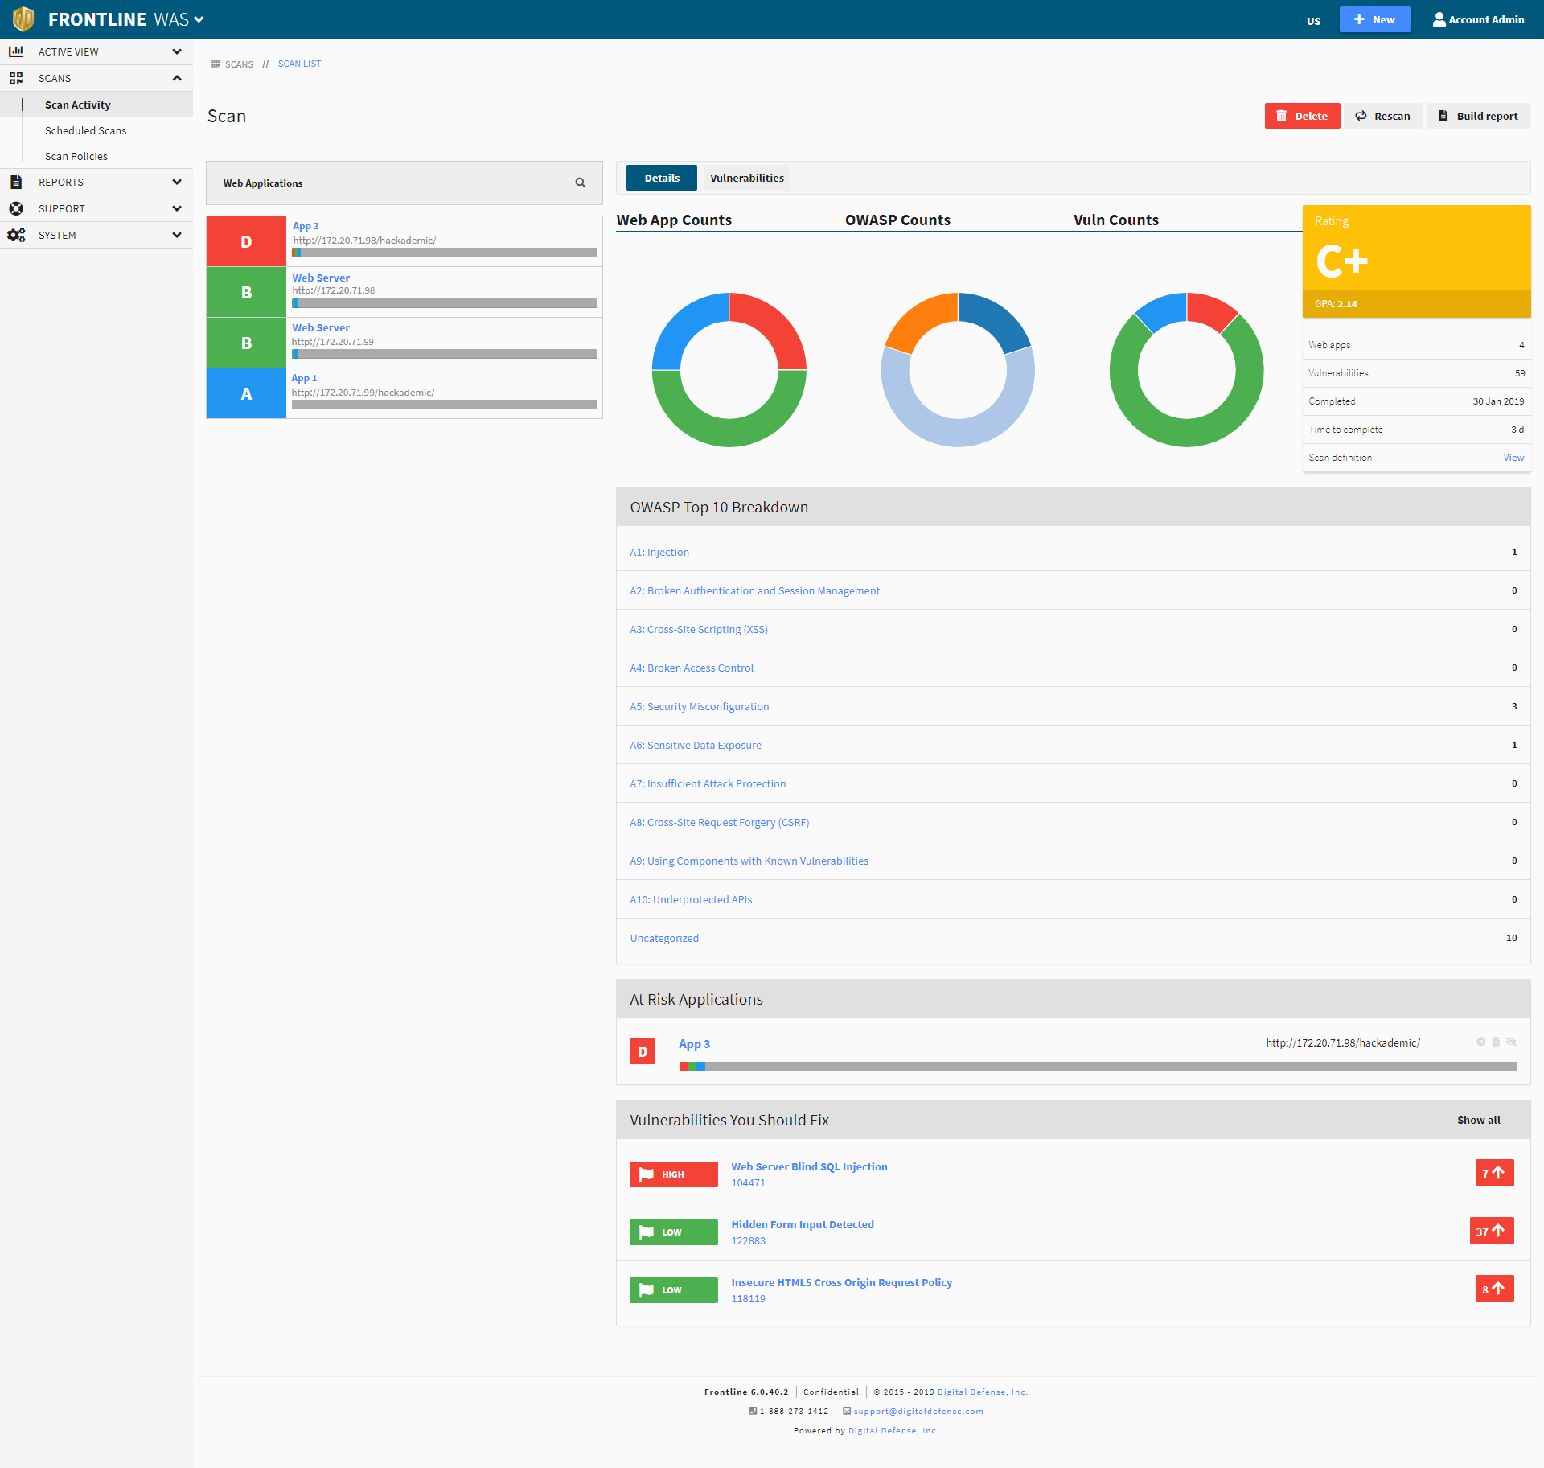Viewport: 1544px width, 1468px height.
Task: Collapse the Scans sidebar section
Action: (96, 78)
